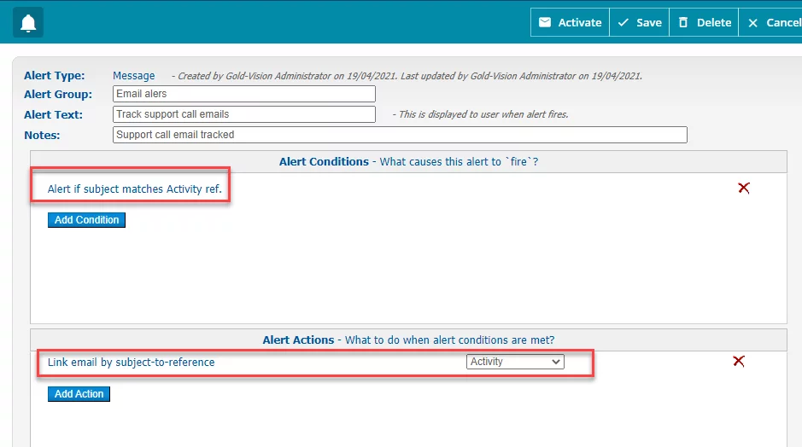Choose the Save toolbar button label

click(649, 22)
